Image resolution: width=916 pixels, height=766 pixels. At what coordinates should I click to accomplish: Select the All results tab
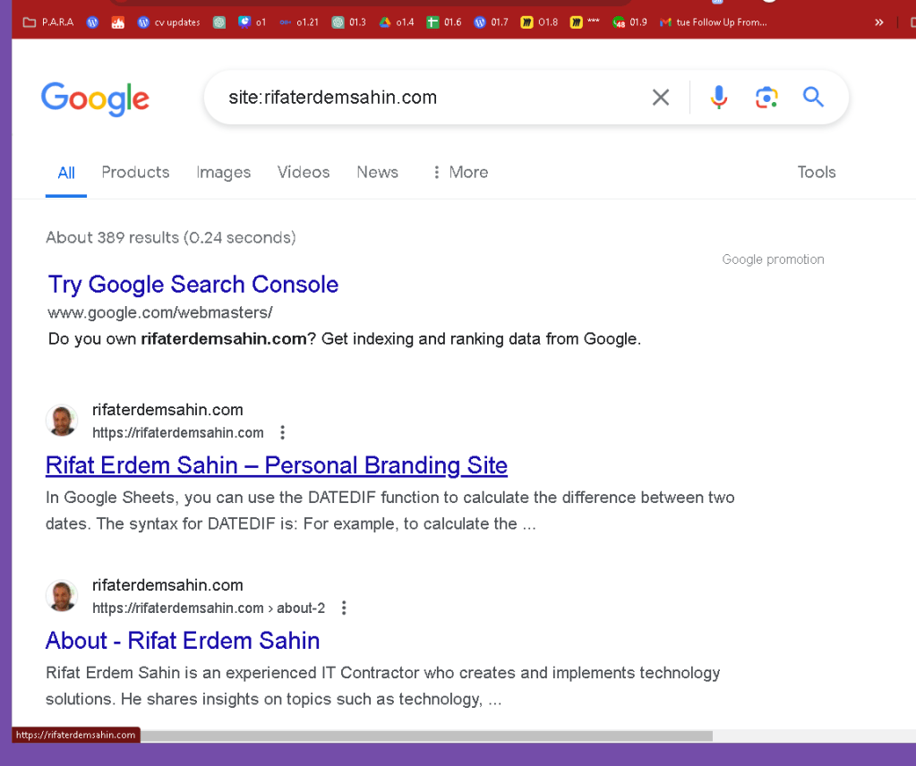(66, 173)
